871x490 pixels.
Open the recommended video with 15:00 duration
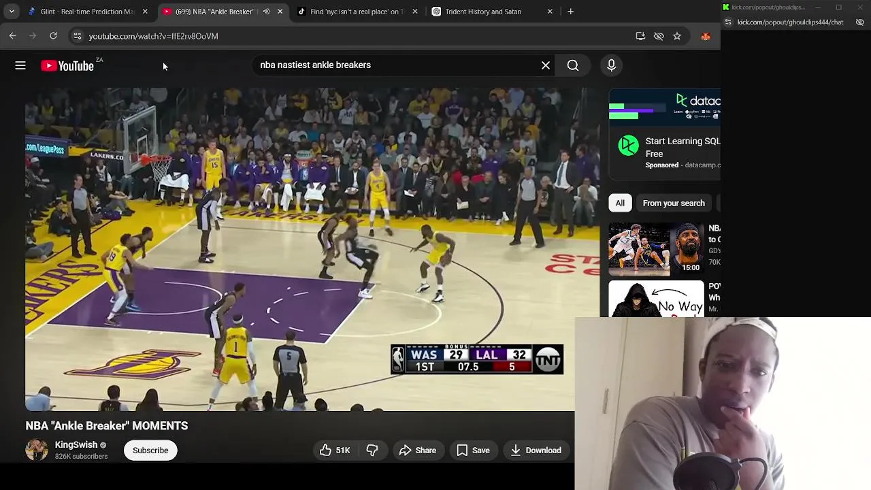click(x=656, y=248)
